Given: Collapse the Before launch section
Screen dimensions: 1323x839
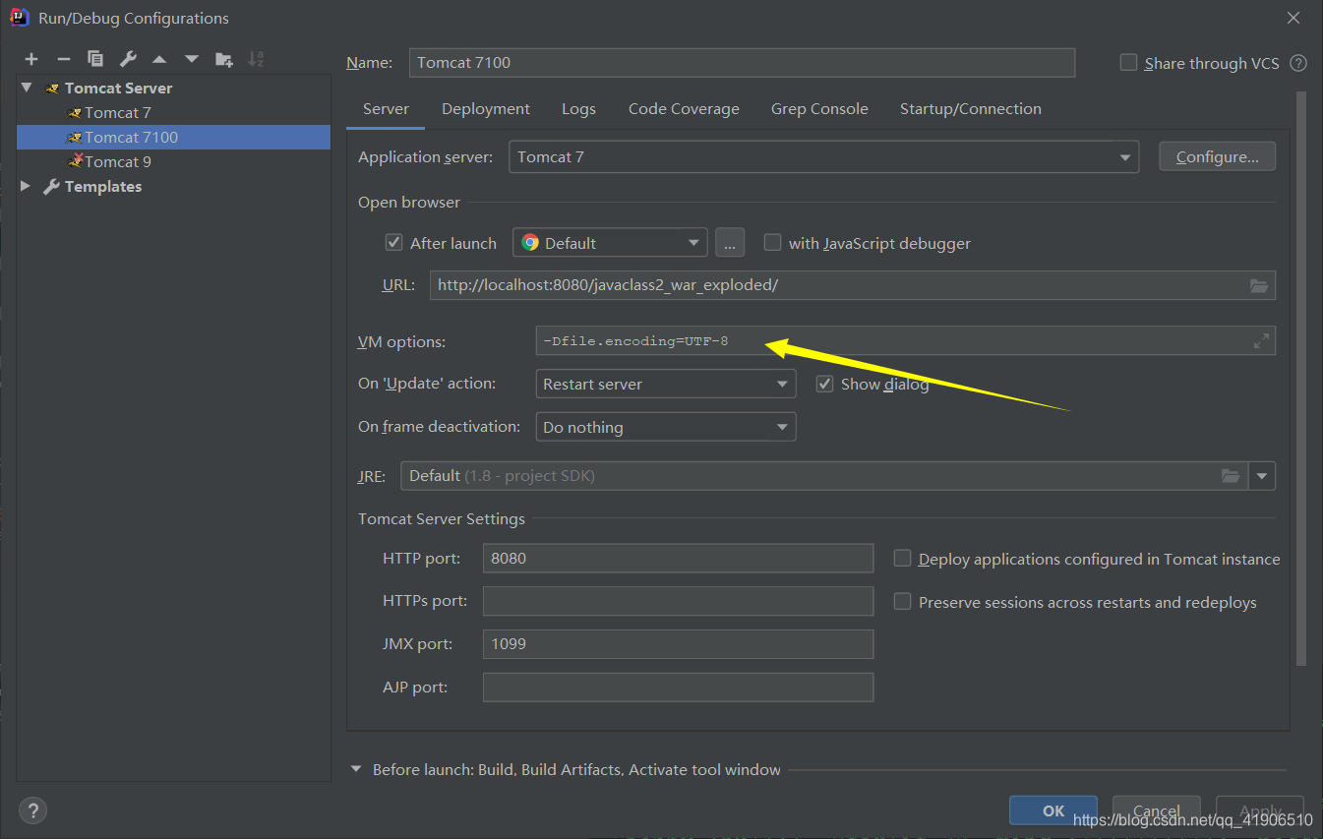Looking at the screenshot, I should point(356,770).
